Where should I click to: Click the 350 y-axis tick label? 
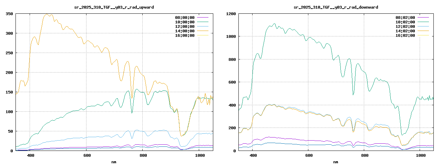pos(9,14)
